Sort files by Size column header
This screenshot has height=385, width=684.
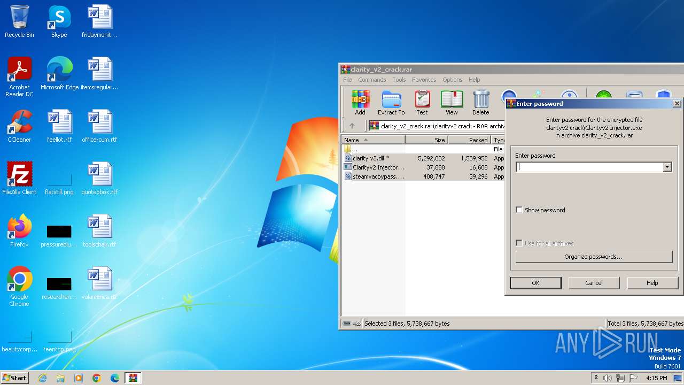tap(426, 140)
